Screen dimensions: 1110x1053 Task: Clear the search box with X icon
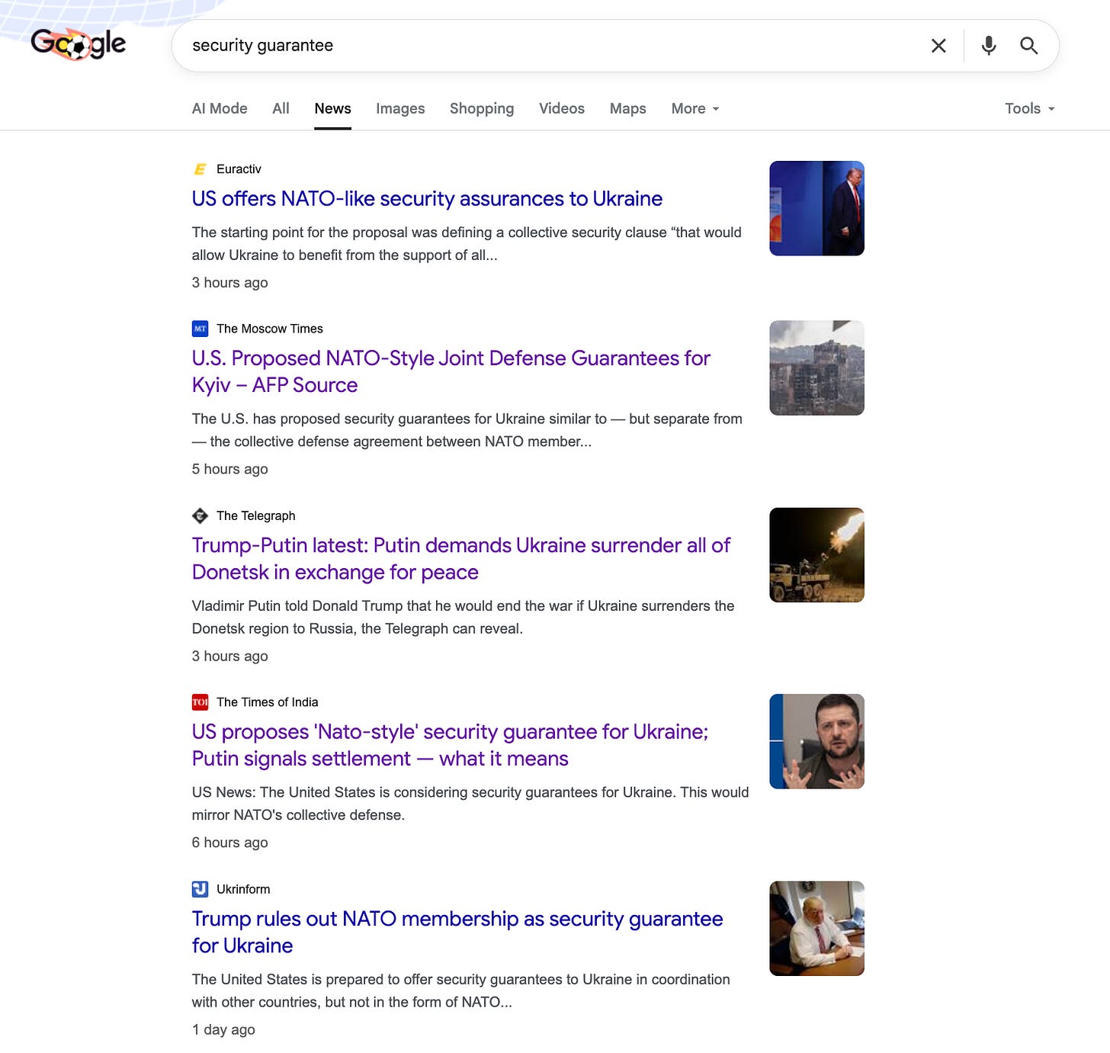point(938,46)
